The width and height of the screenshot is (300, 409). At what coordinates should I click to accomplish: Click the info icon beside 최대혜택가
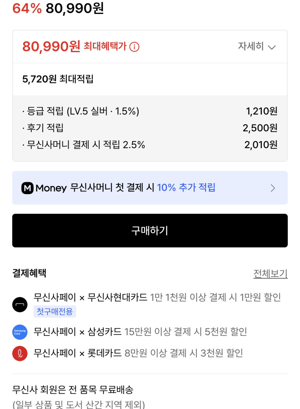coord(134,47)
